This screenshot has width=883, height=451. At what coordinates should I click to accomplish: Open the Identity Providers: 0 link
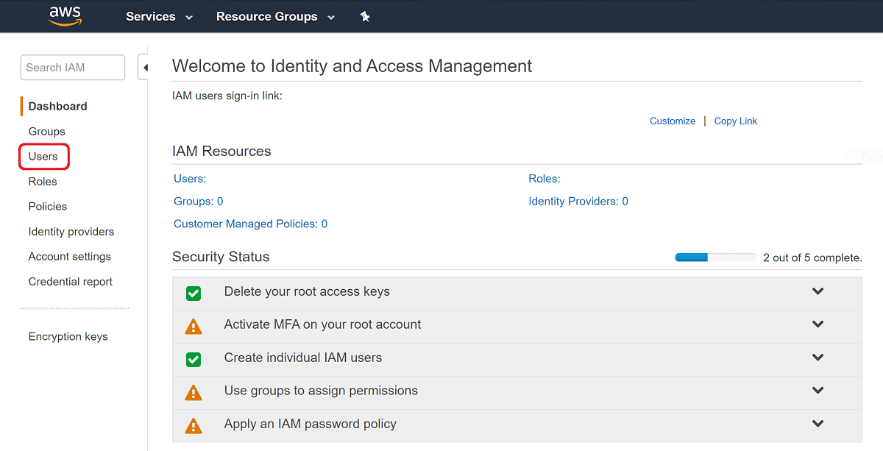578,201
